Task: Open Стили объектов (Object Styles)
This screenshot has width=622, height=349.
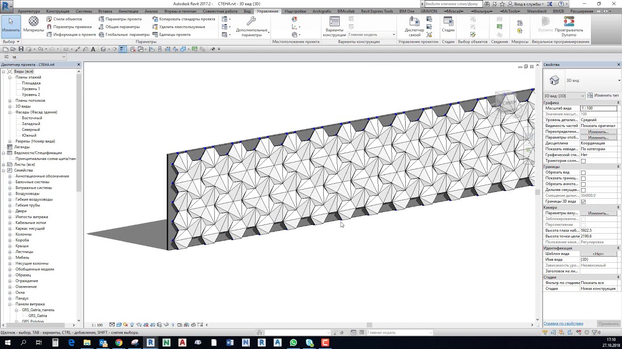Action: click(64, 19)
